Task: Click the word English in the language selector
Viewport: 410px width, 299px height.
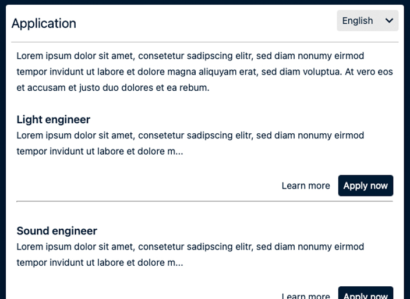Action: coord(357,21)
